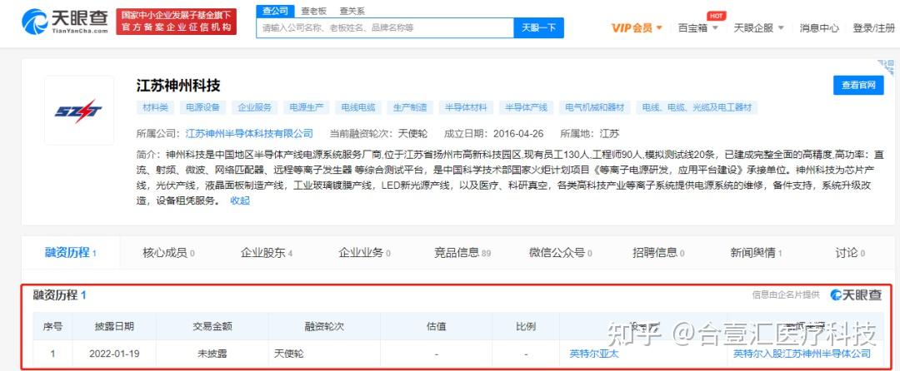Select the 半导体产线 tag

click(527, 107)
